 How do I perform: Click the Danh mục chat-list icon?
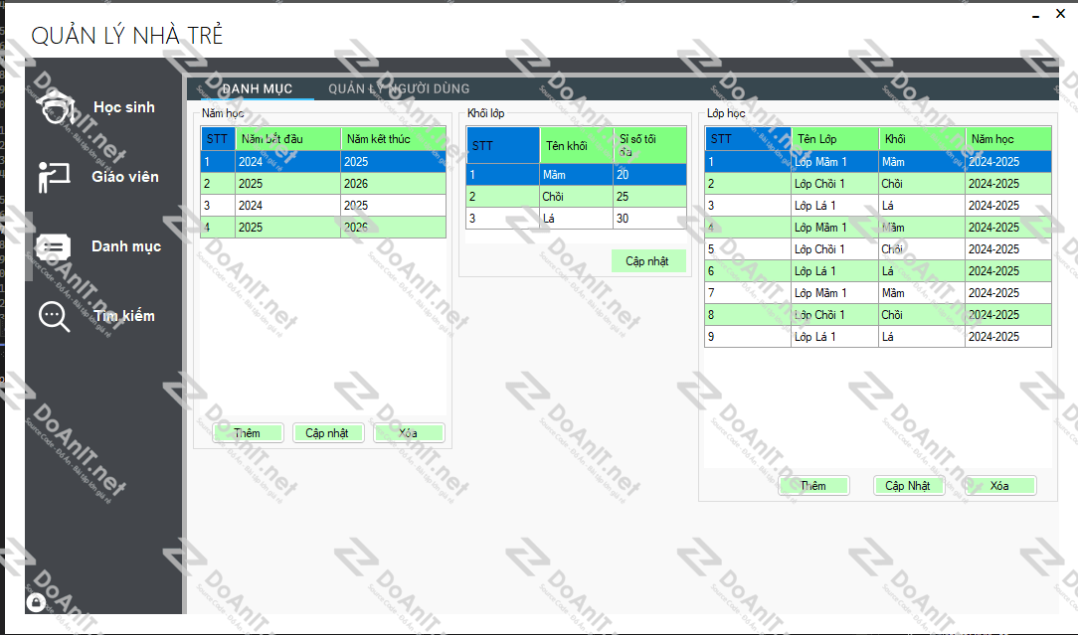coord(54,246)
